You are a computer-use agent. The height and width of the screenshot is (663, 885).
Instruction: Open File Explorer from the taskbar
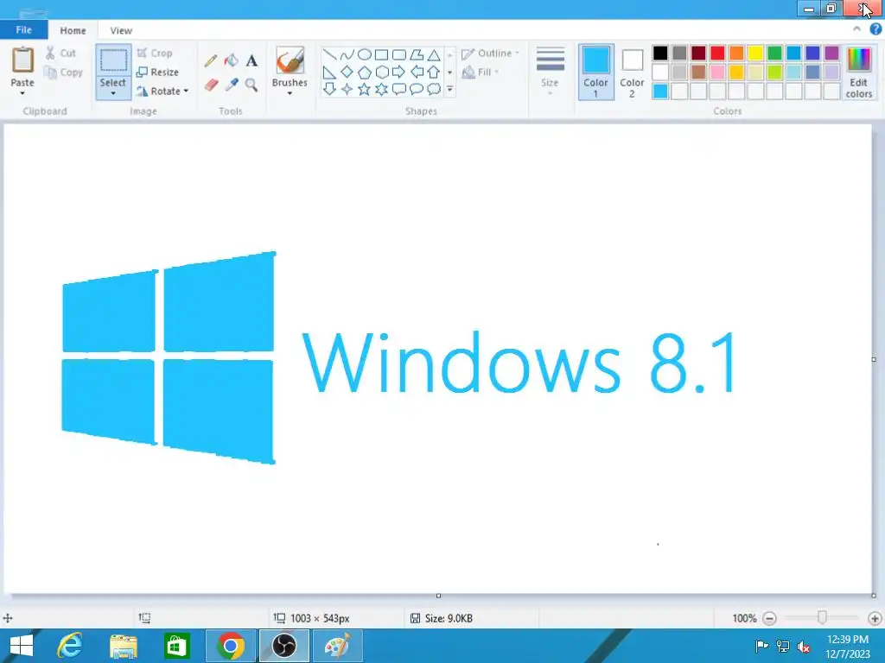[124, 646]
